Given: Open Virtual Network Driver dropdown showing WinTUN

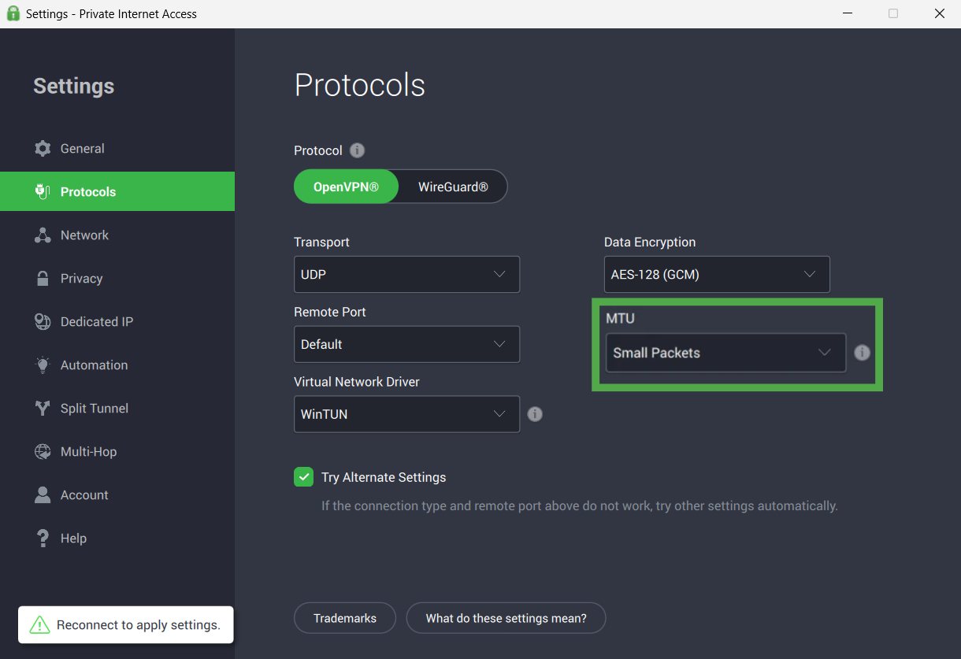Looking at the screenshot, I should point(406,414).
